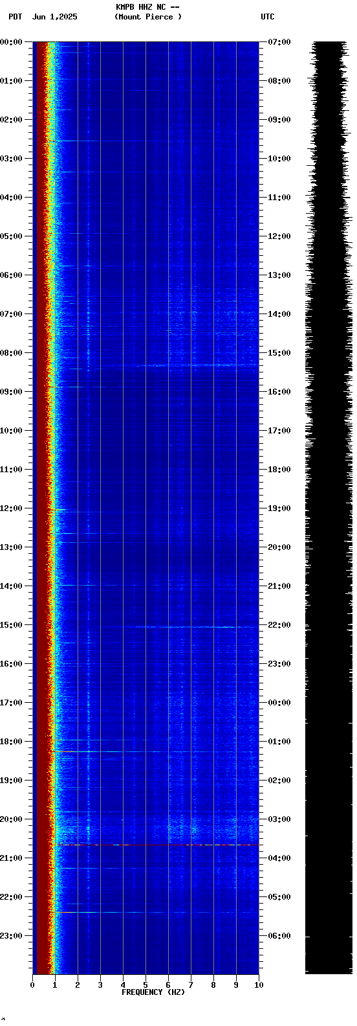Select the UTC timezone label

268,17
